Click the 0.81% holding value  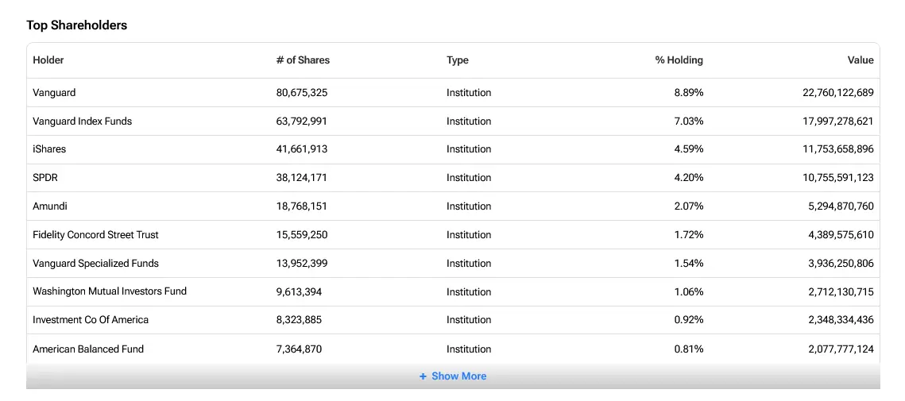click(x=689, y=349)
